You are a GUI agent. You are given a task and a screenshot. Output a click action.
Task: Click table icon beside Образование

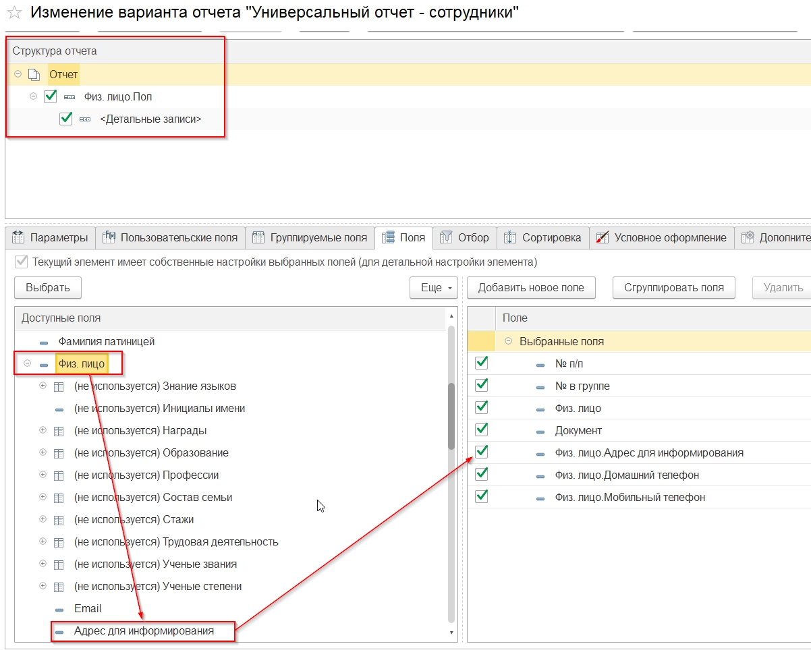tap(59, 453)
